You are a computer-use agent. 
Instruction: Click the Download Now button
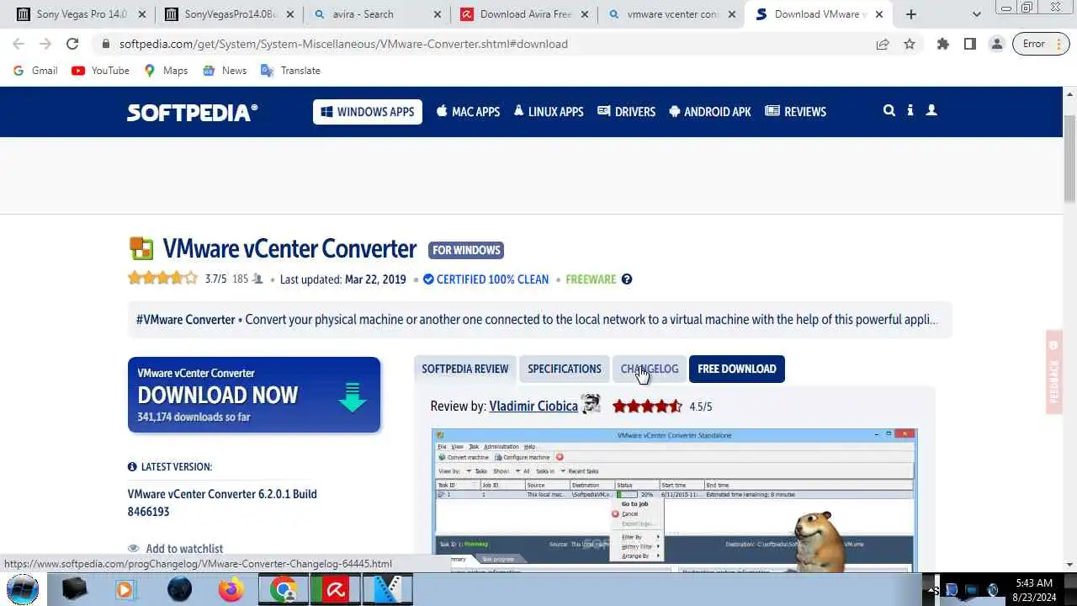(x=254, y=395)
